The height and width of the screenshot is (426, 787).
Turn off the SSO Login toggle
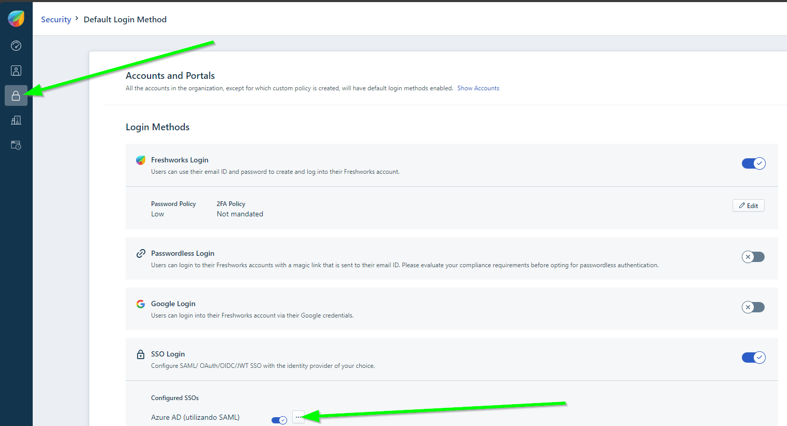tap(753, 358)
